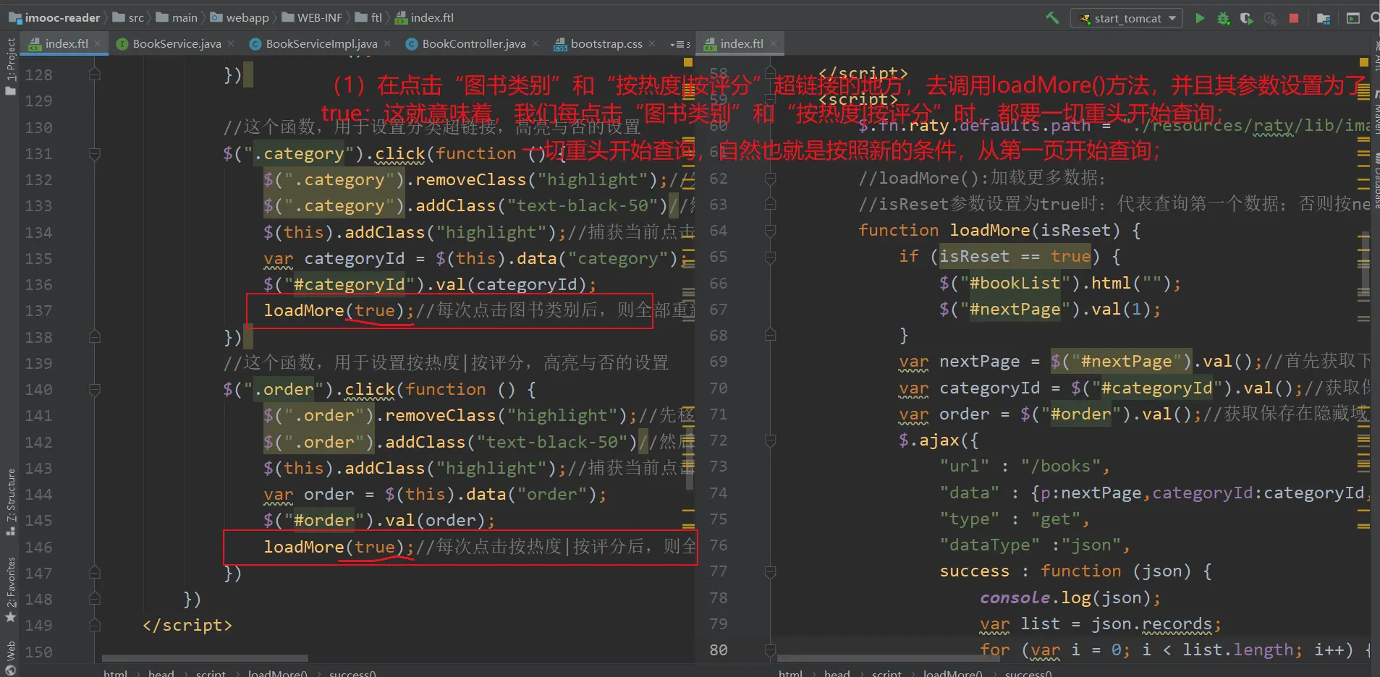This screenshot has width=1380, height=677.
Task: Open the Project tool window
Action: coord(10,65)
